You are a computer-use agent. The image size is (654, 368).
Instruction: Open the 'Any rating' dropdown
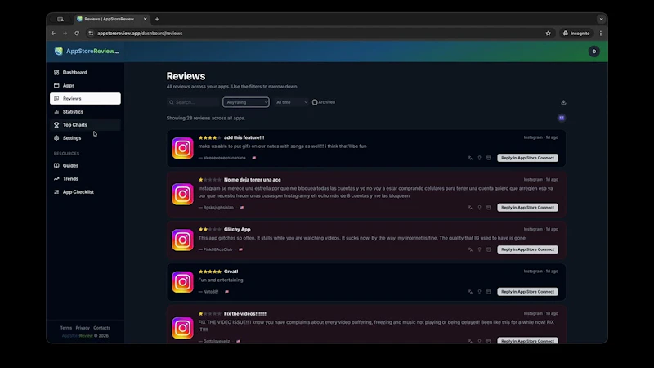tap(246, 102)
